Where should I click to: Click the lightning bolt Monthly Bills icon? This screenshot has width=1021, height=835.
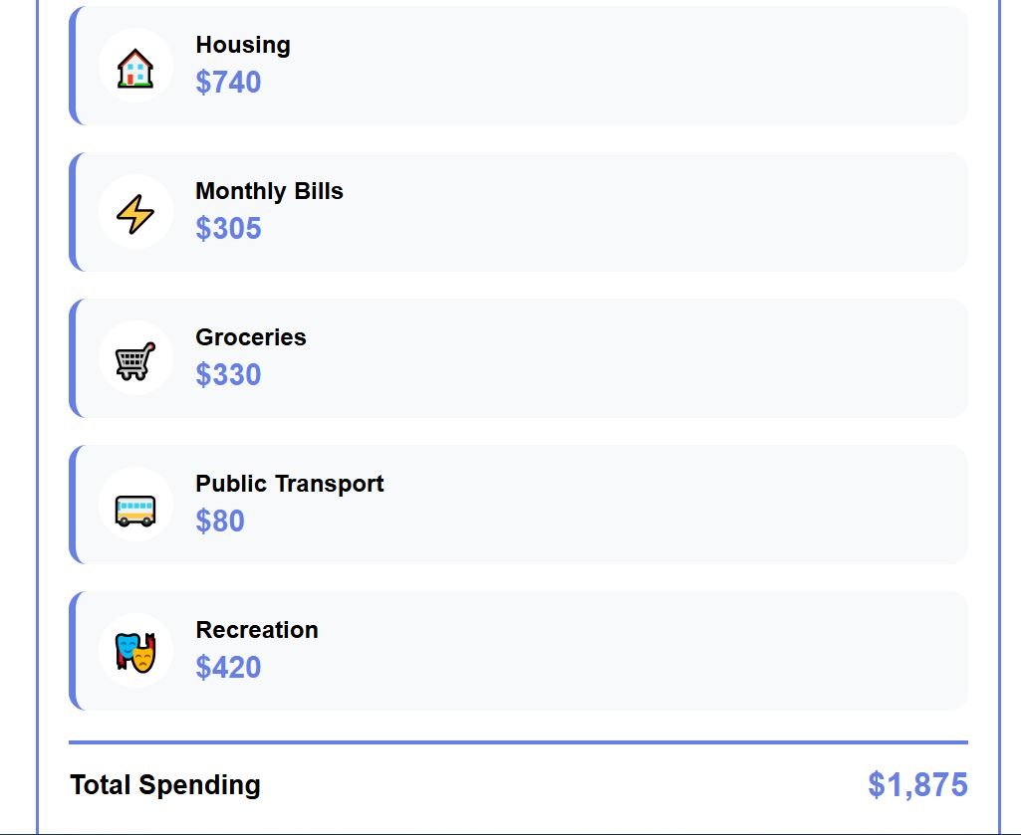pos(135,214)
